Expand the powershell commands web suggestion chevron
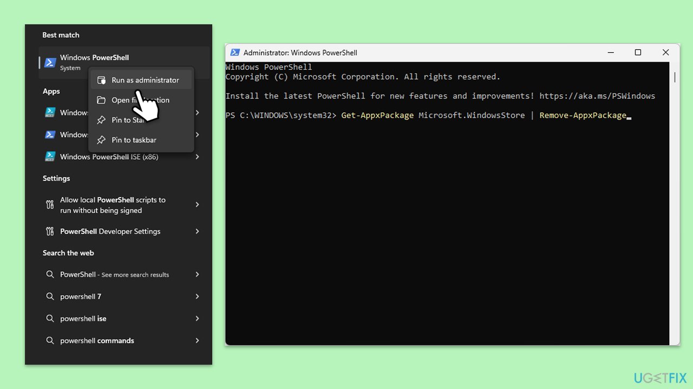The height and width of the screenshot is (389, 693). [x=197, y=341]
